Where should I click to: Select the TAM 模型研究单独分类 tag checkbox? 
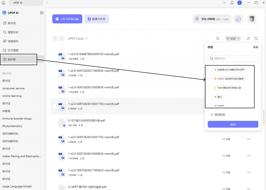coord(210,88)
